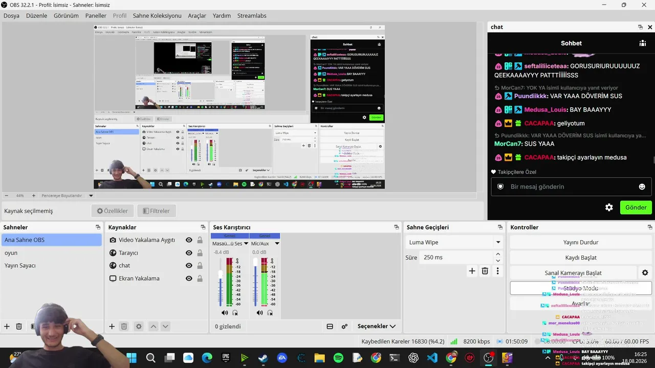Toggle monitoring headphone icon for Mic/Aux
The image size is (655, 368).
click(x=270, y=313)
